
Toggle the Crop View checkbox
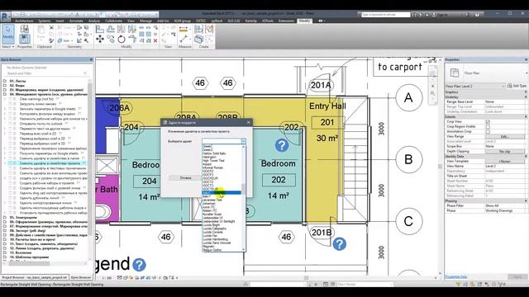(x=488, y=121)
